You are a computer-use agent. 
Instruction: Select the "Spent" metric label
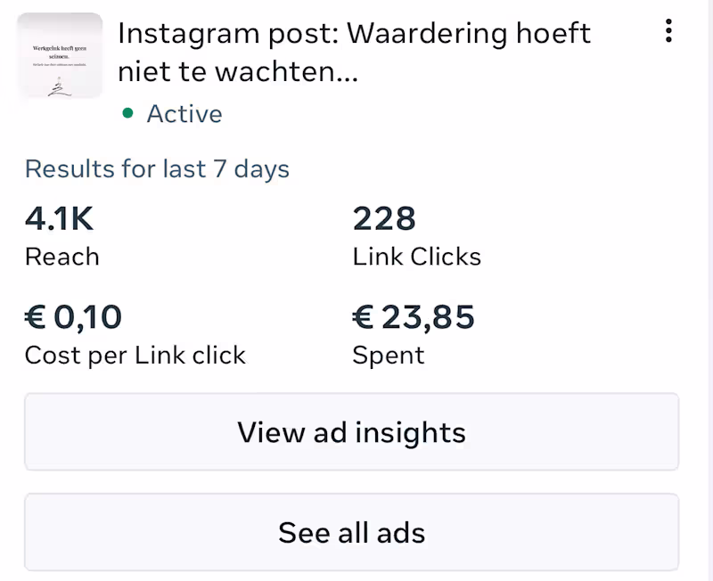click(x=389, y=356)
